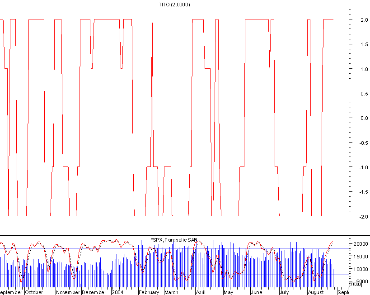
Task: Click the 0.5 value on TITO scale
Action: (364, 94)
